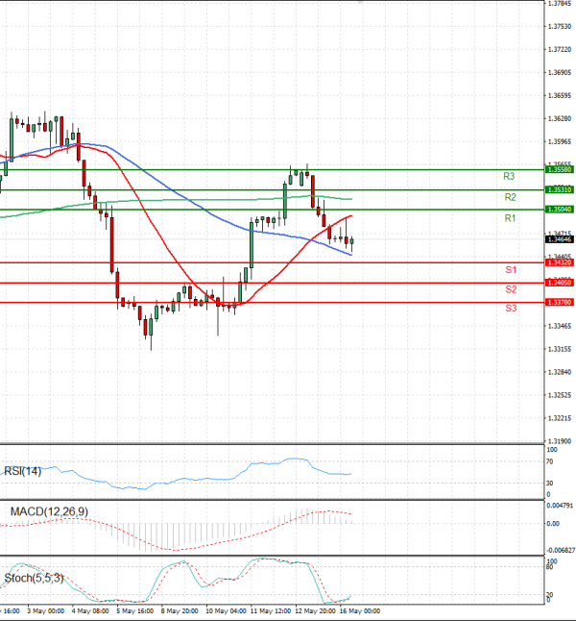576x621 pixels.
Task: Click the 1.33465 price axis value
Action: pos(560,326)
